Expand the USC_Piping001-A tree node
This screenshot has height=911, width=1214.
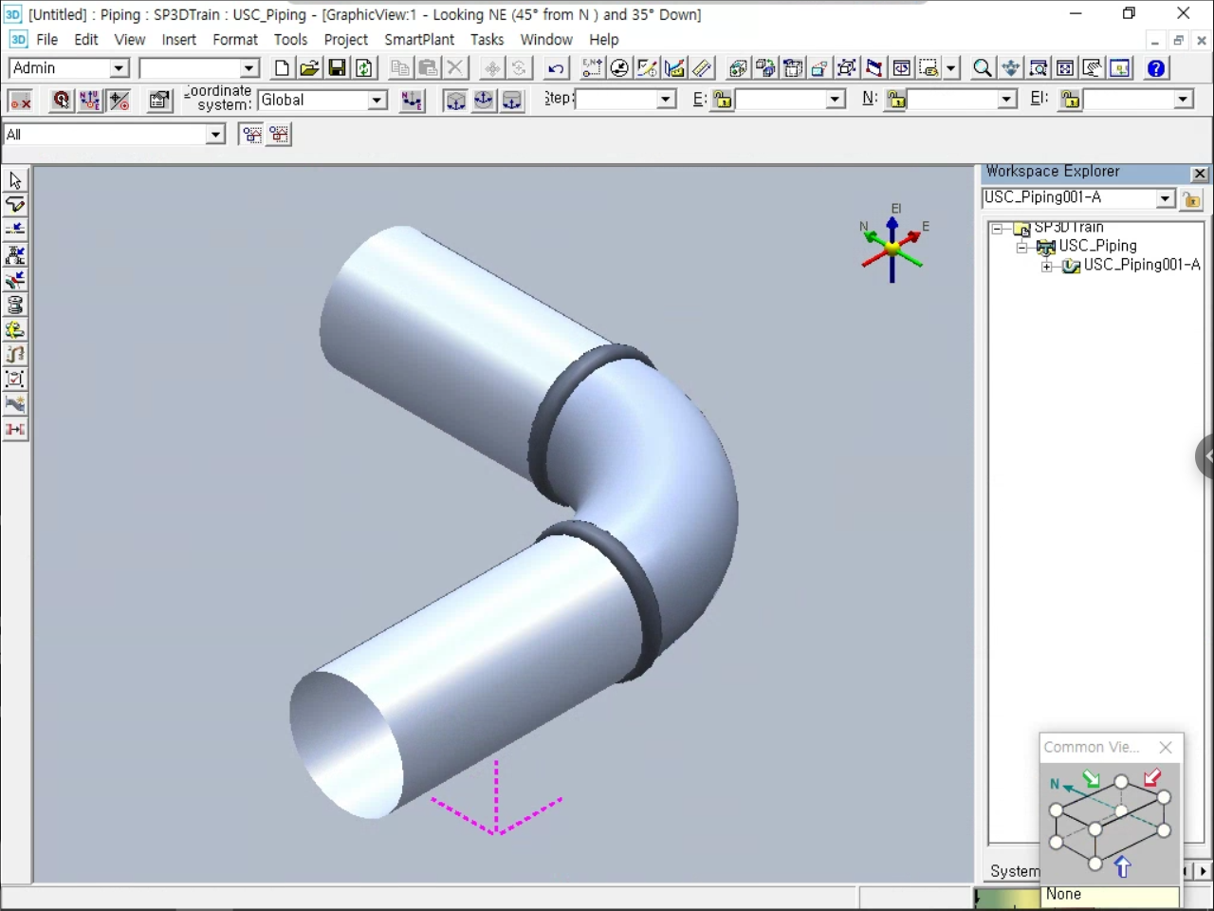[x=1047, y=267]
